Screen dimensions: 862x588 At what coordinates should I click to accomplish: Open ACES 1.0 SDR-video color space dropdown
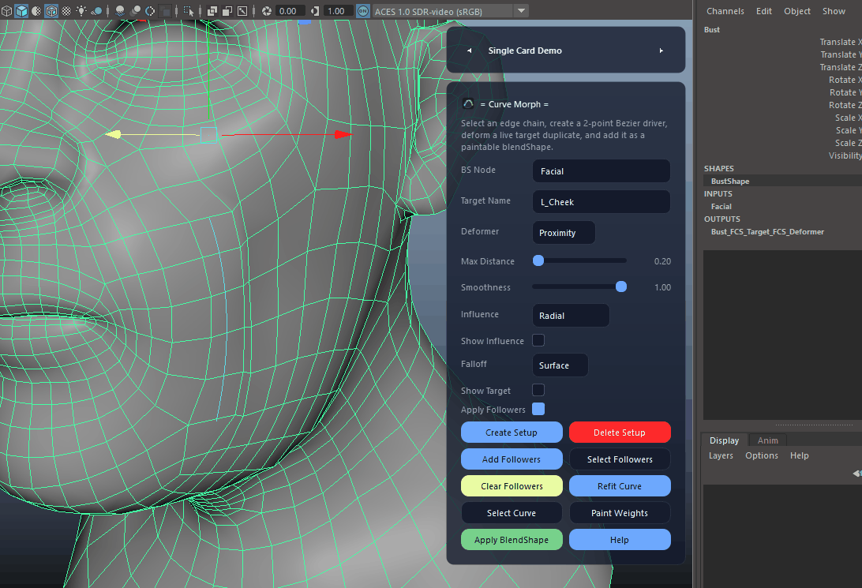point(450,11)
